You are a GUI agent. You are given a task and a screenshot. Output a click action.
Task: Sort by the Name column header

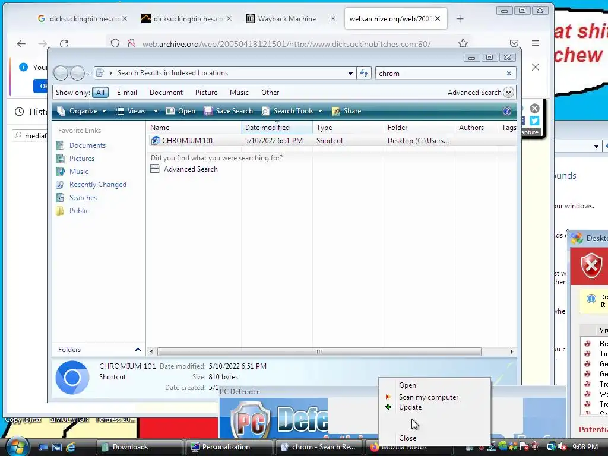[x=194, y=128]
